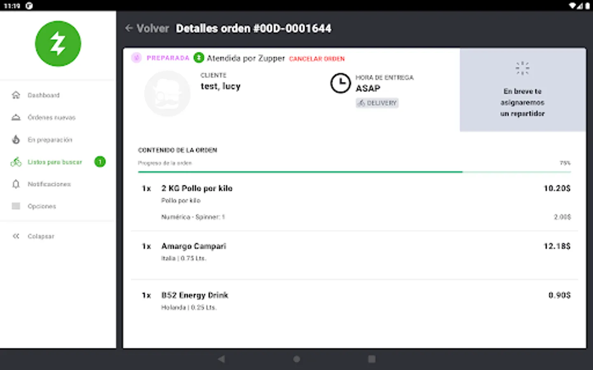The width and height of the screenshot is (593, 370).
Task: Click the Delivery tag under ASAP
Action: 377,103
